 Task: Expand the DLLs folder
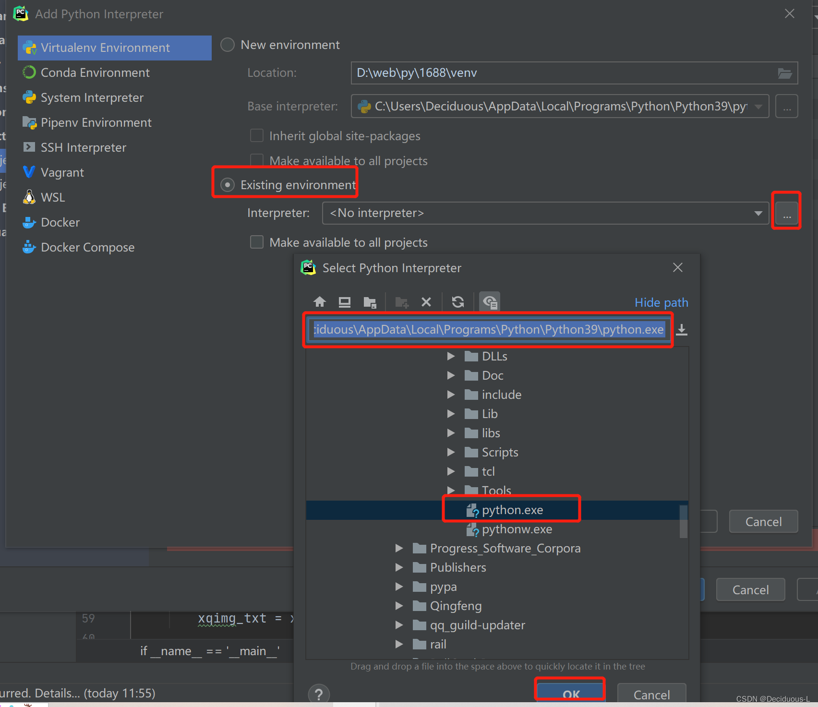(451, 356)
